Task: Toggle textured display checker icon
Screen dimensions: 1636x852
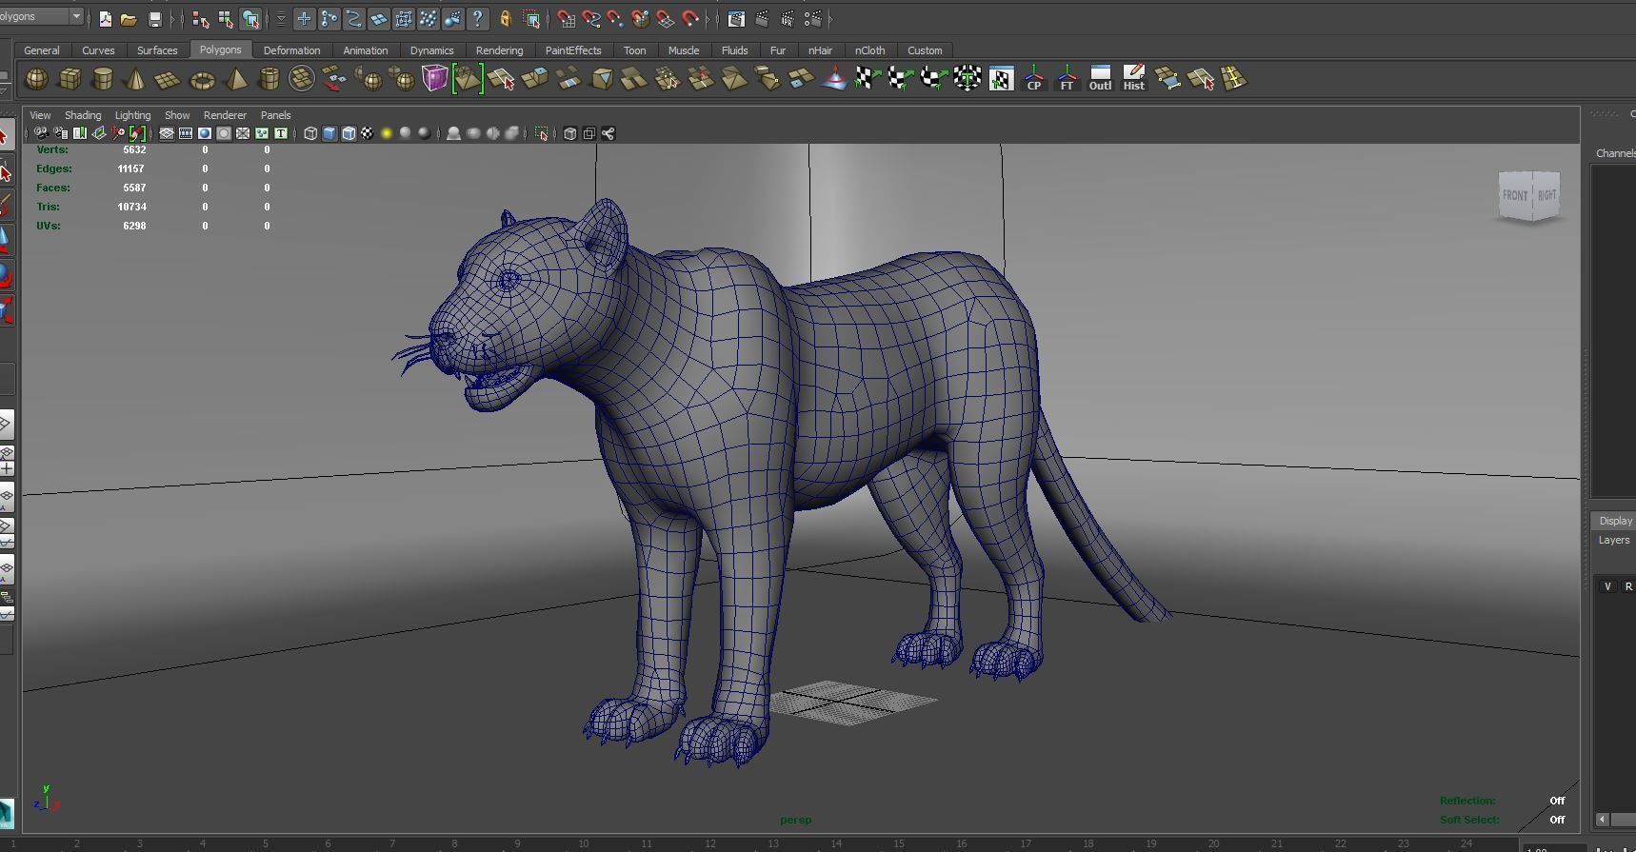Action: click(x=368, y=133)
